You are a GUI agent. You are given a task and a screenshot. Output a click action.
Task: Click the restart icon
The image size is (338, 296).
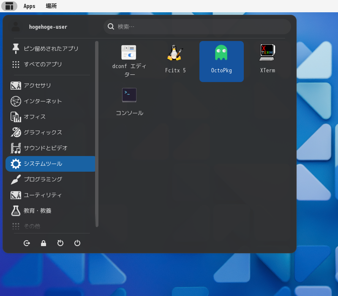click(60, 243)
